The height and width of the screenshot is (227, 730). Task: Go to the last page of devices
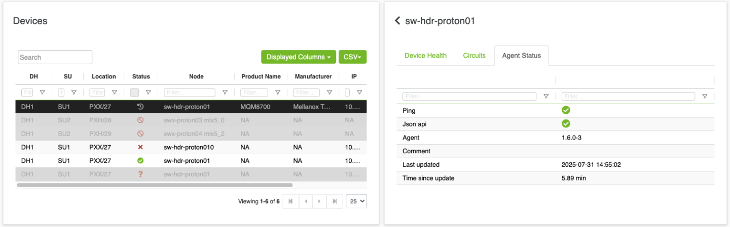pyautogui.click(x=335, y=201)
